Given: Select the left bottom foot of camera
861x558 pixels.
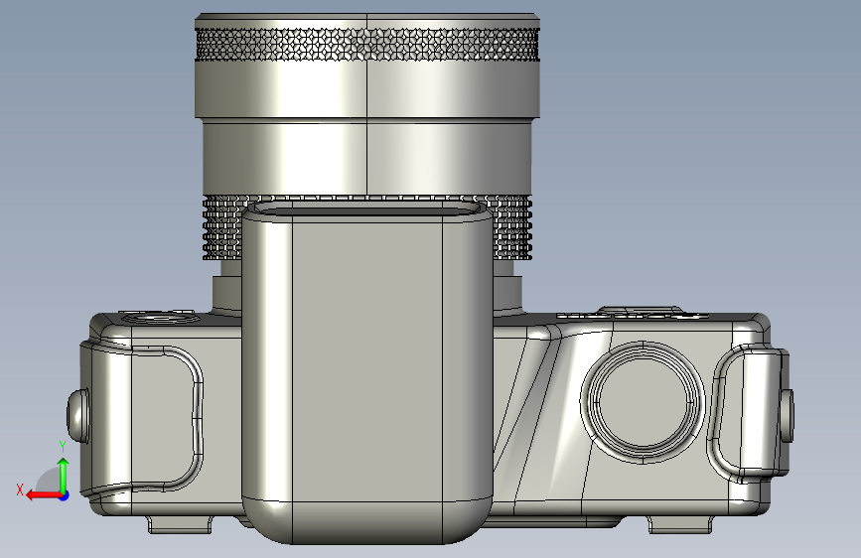Looking at the screenshot, I should [180, 524].
